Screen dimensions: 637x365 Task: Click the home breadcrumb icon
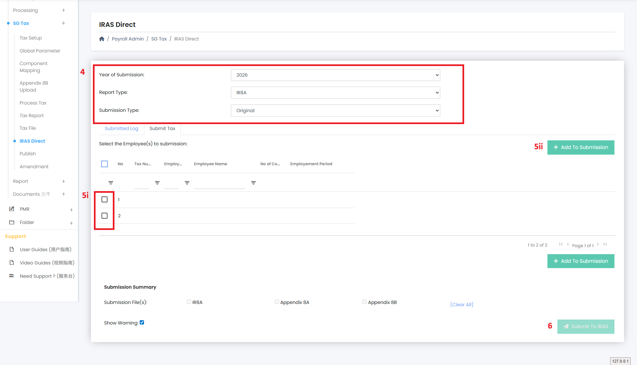tap(102, 39)
